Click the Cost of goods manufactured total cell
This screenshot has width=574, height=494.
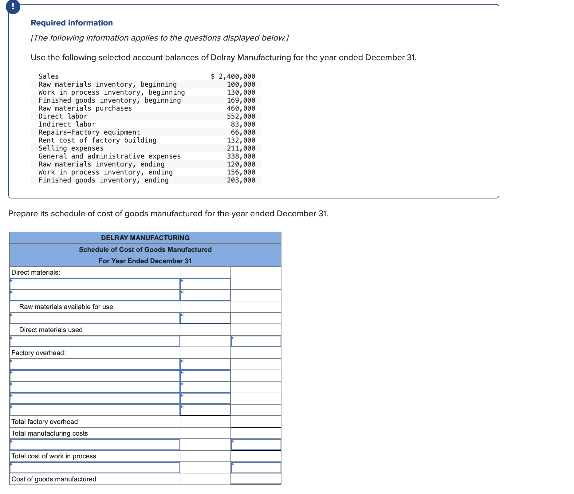256,479
